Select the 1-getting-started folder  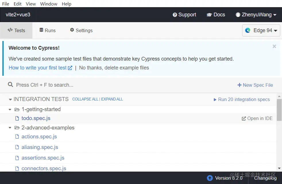[41, 109]
